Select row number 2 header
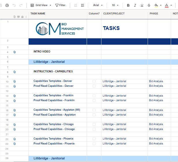Screen dimensions: 178x162 tap(8, 41)
